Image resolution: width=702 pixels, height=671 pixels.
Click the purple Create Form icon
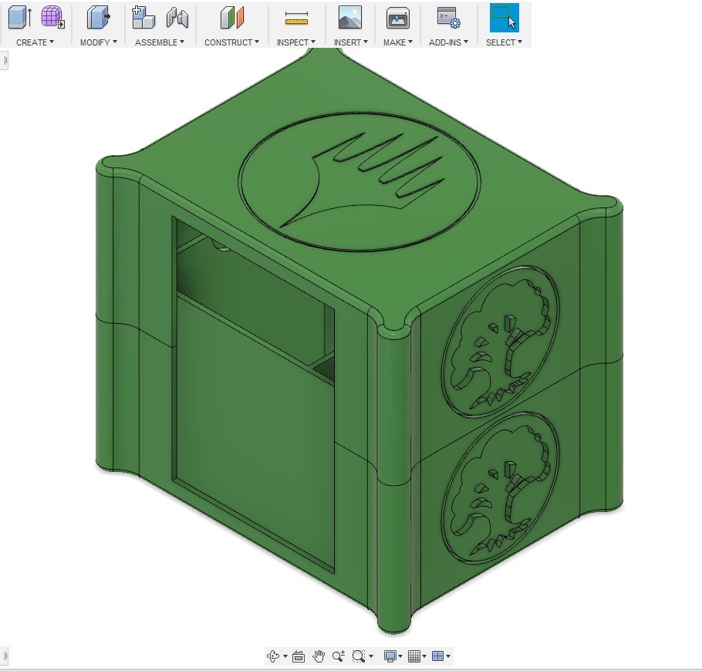coord(52,17)
